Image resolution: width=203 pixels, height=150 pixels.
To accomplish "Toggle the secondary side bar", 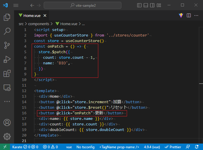I will coord(152,5).
